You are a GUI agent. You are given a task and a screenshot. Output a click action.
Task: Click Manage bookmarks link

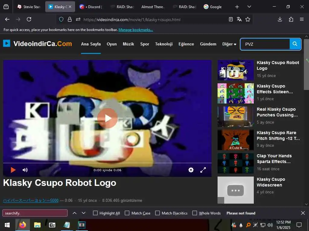(x=135, y=30)
